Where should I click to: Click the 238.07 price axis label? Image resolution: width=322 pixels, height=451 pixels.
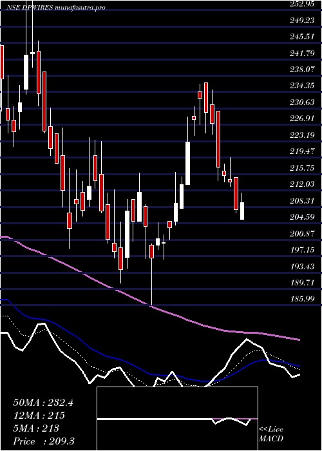tap(303, 70)
